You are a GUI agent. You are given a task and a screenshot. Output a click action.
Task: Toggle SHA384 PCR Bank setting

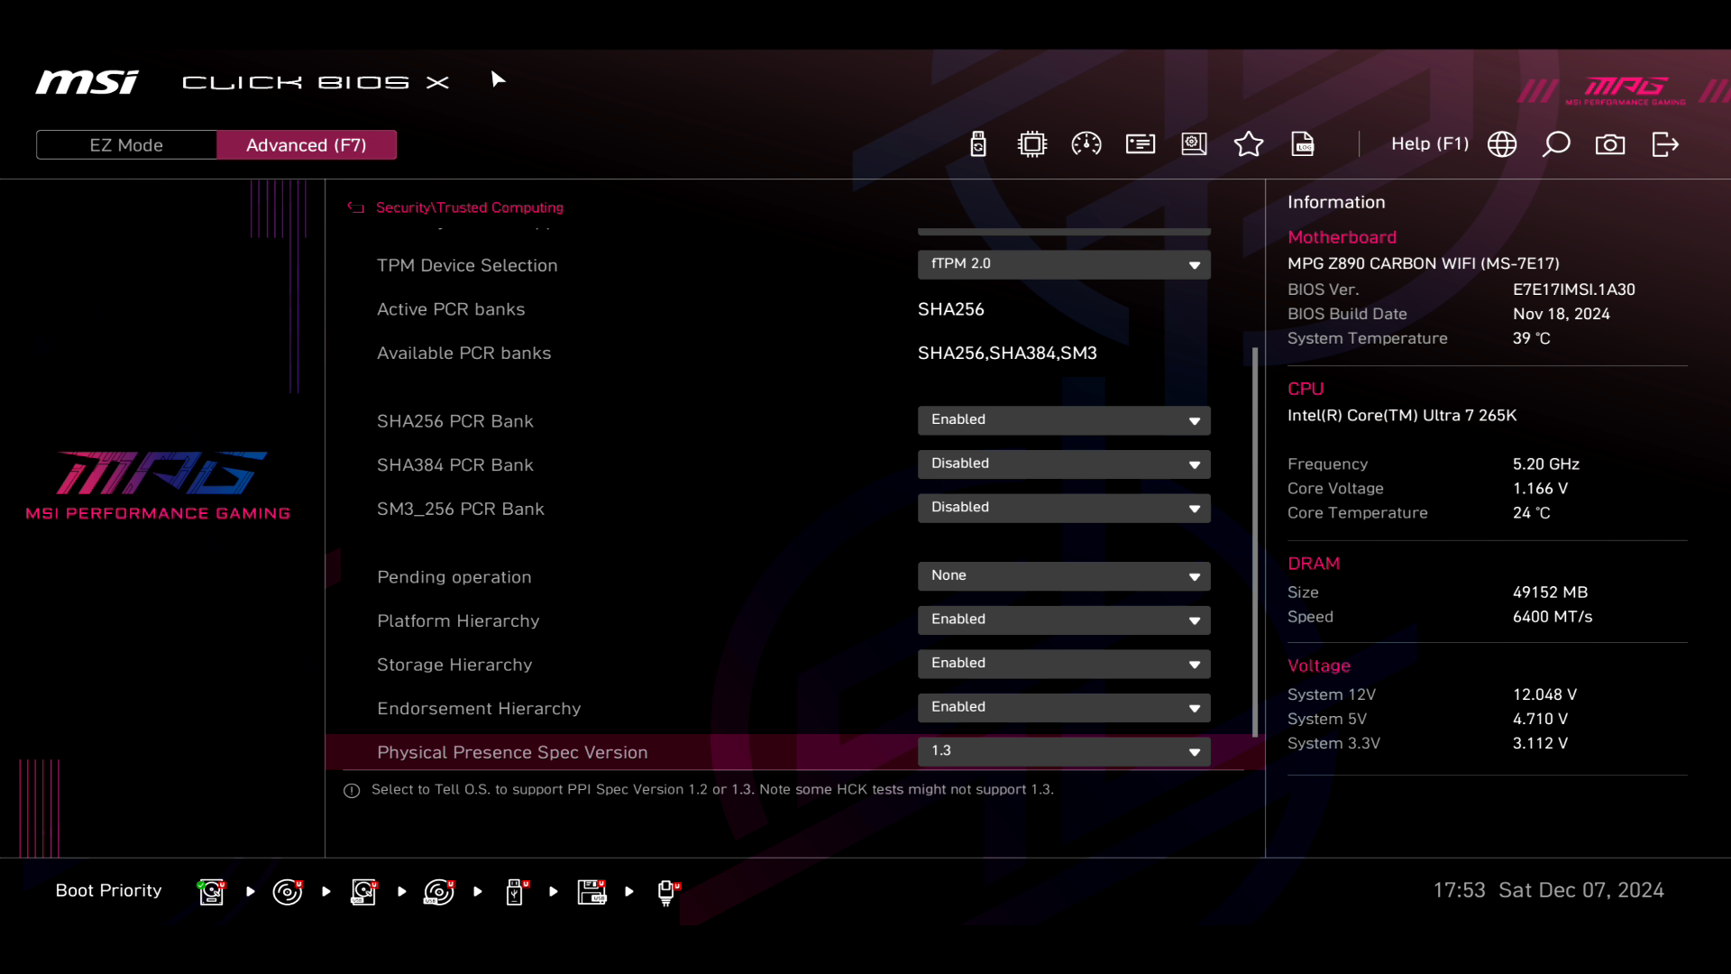pos(1064,464)
